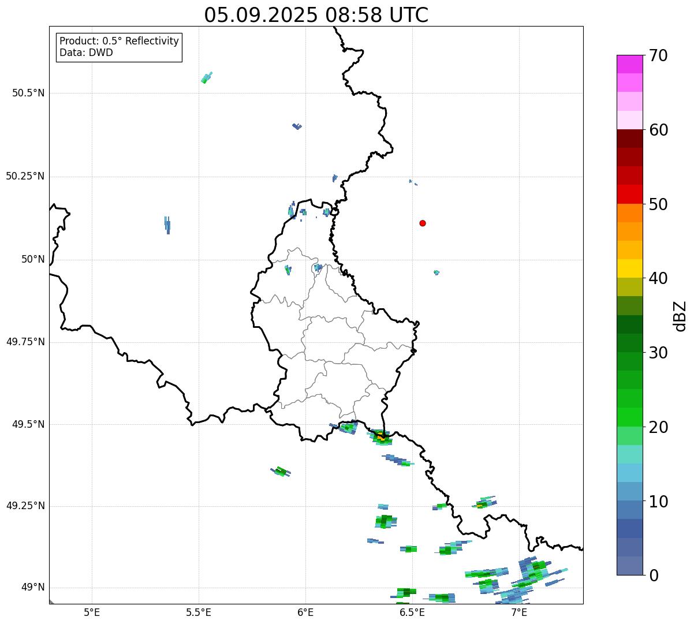This screenshot has width=694, height=624.
Task: Click the colorbar tick label 40
Action: 658,278
